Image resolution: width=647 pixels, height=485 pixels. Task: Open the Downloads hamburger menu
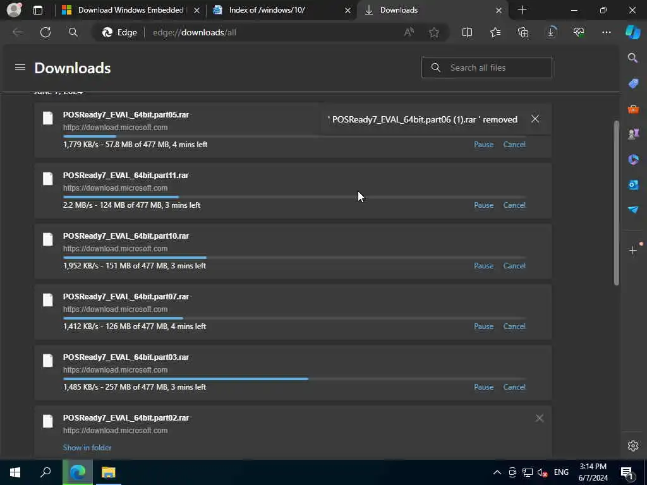click(x=20, y=67)
